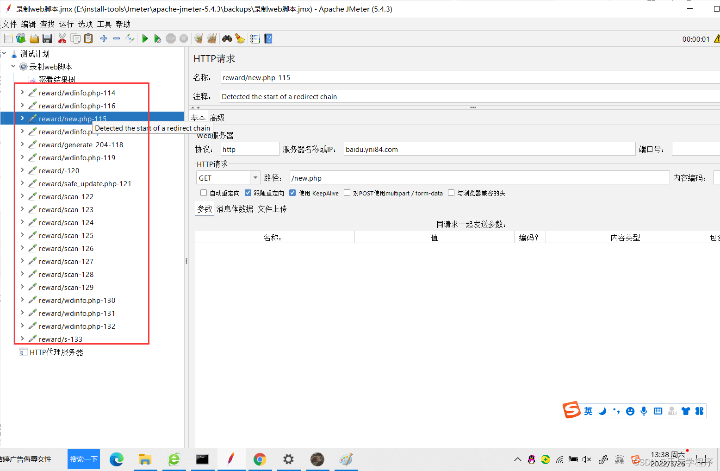Image resolution: width=720 pixels, height=471 pixels.
Task: Expand the reward/wdinfo.php-130 node arrow
Action: point(22,300)
